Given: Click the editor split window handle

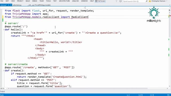Looking at the screenshot, I should 170,10.
